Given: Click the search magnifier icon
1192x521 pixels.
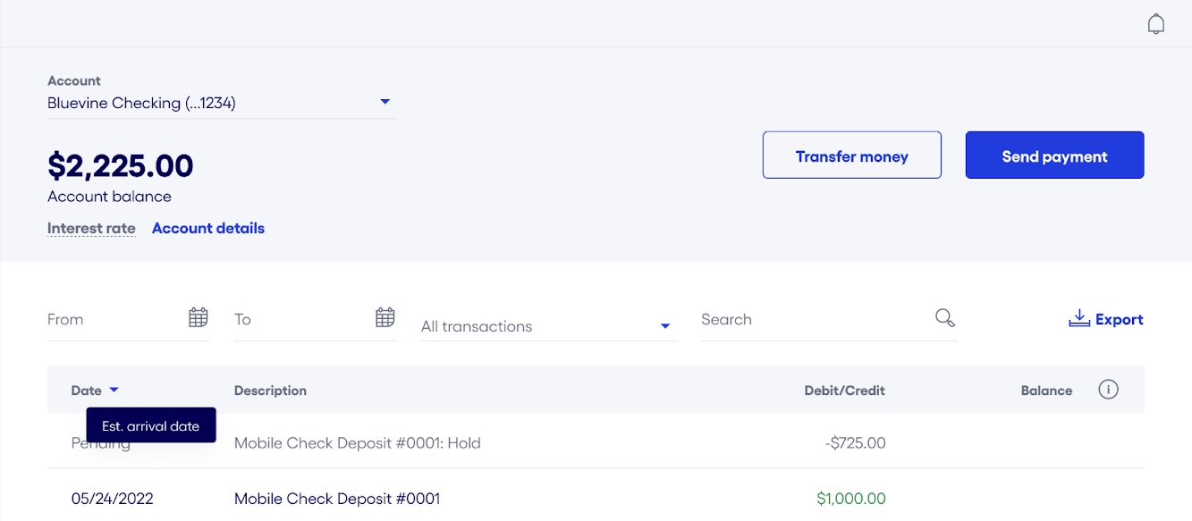Looking at the screenshot, I should tap(944, 316).
